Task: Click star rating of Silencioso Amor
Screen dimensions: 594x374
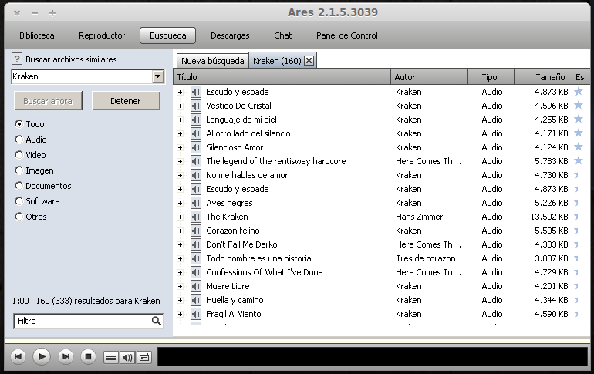Action: 579,147
